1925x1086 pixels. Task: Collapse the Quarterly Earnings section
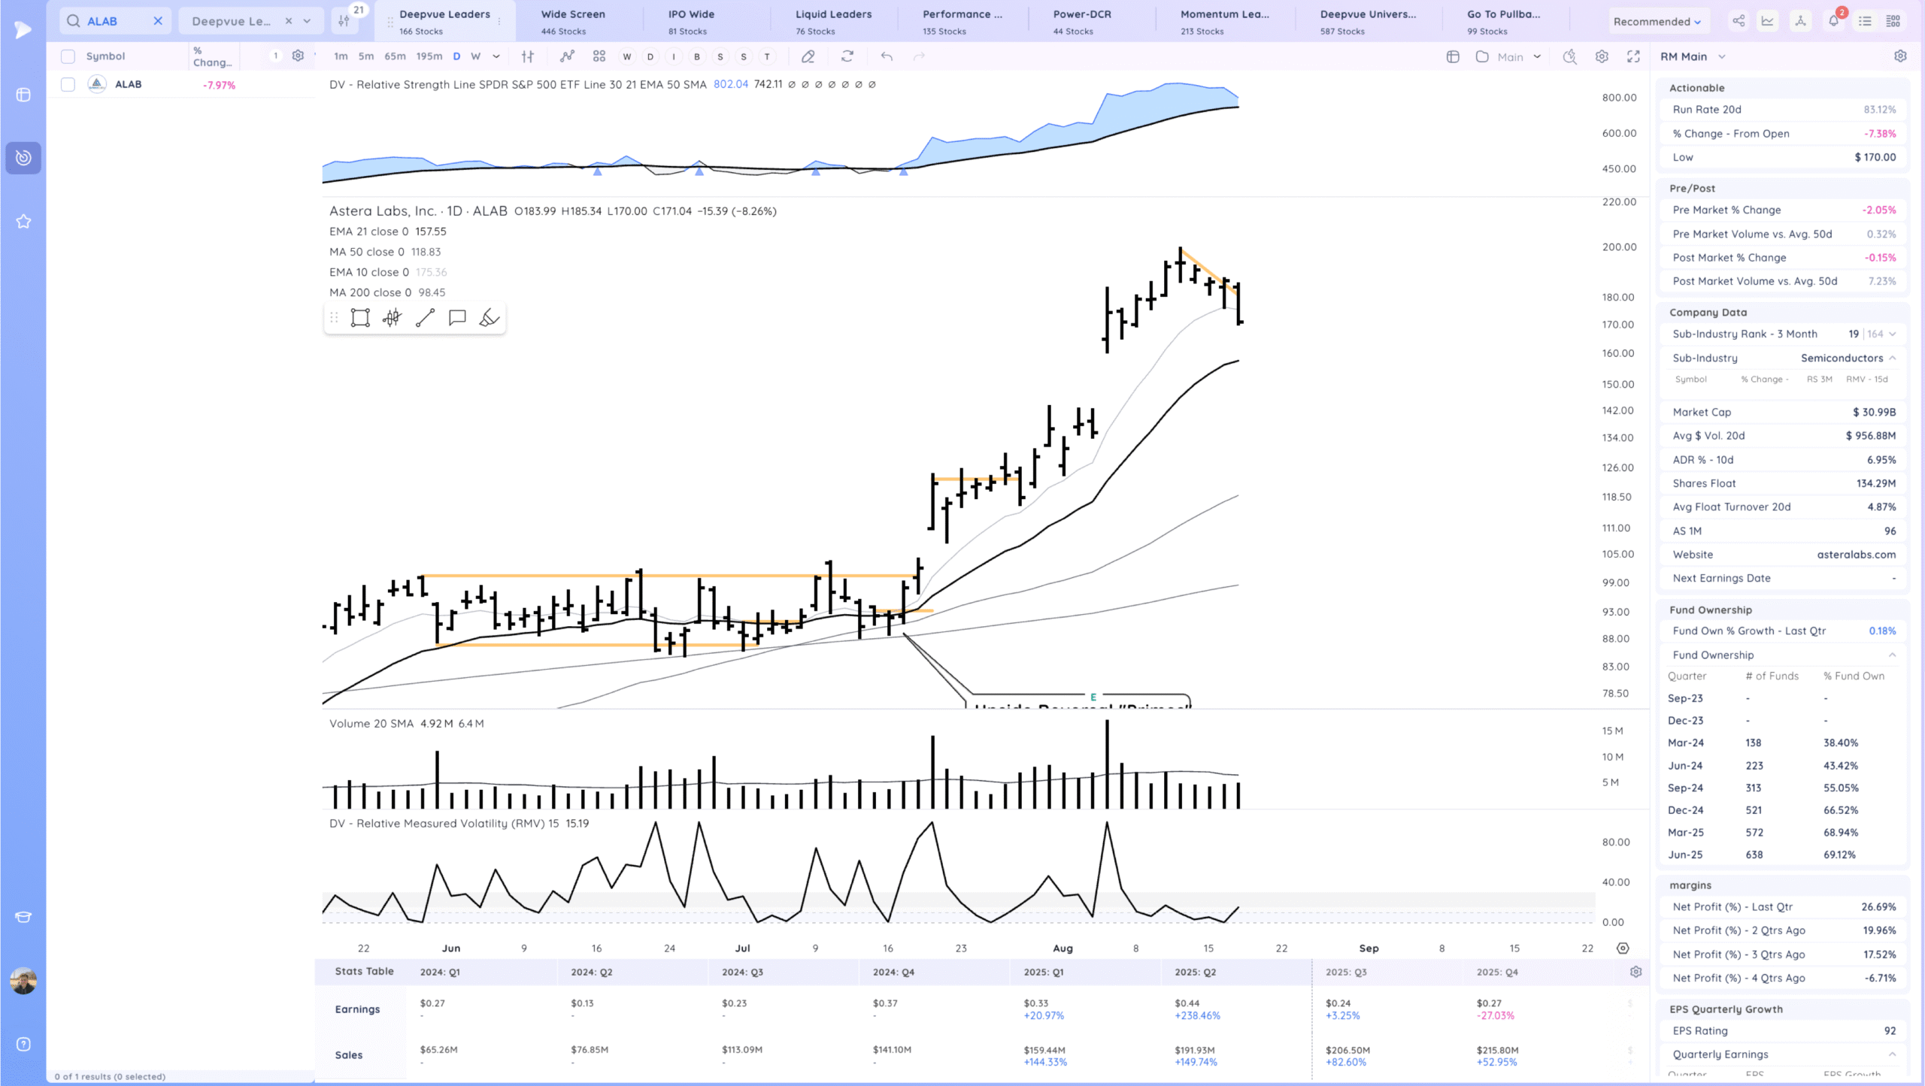(1892, 1054)
